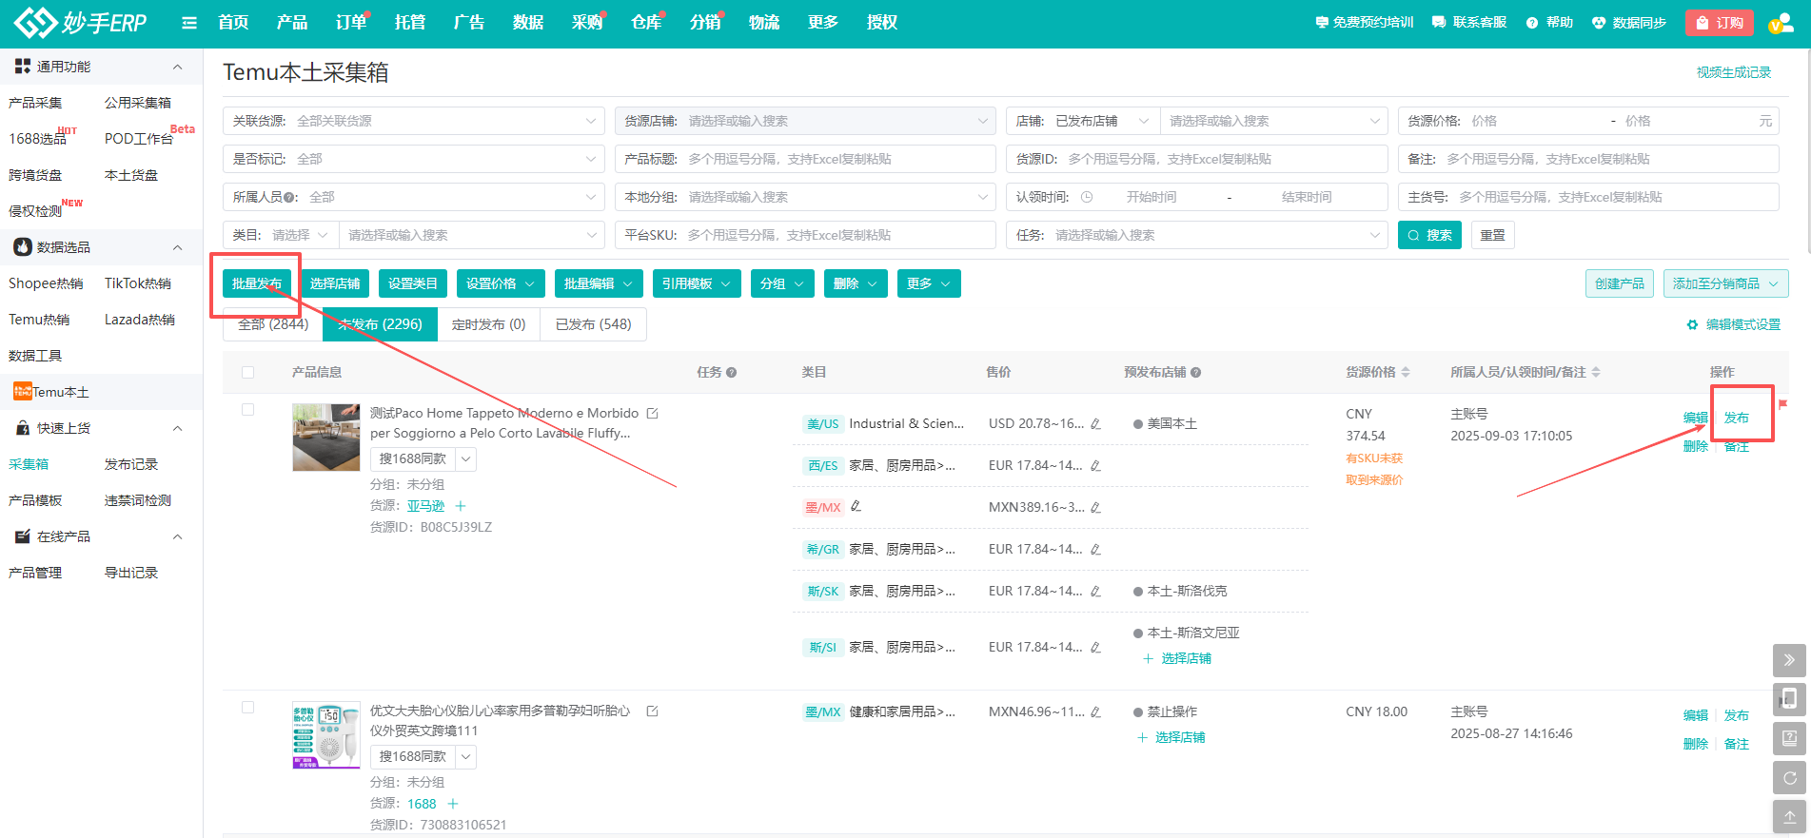Open the 所属人员 dropdown
This screenshot has height=838, width=1811.
tap(414, 197)
